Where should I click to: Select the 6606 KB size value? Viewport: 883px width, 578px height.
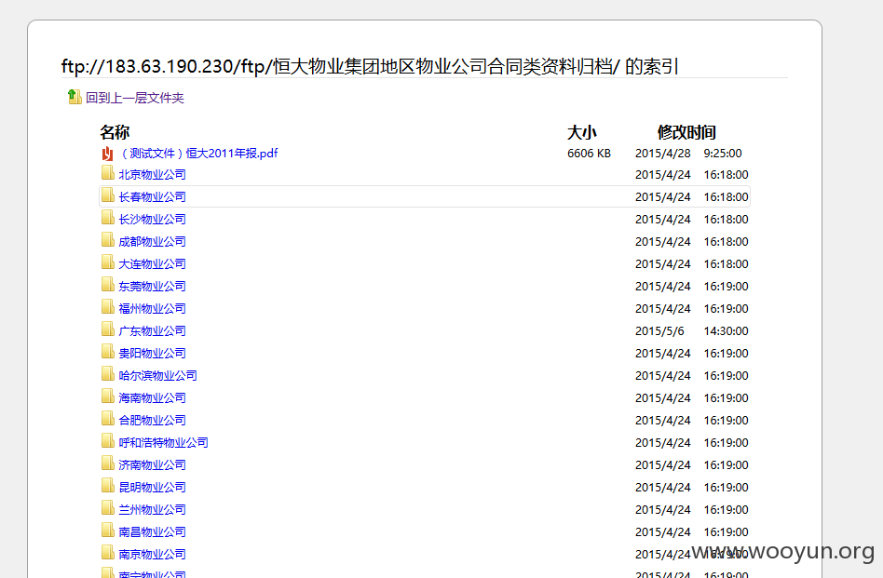589,153
